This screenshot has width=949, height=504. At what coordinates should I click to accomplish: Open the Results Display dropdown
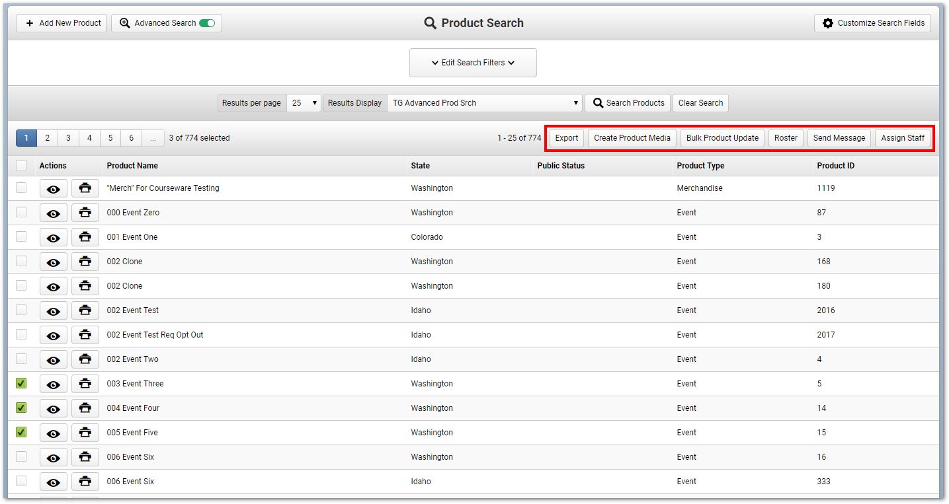(485, 103)
